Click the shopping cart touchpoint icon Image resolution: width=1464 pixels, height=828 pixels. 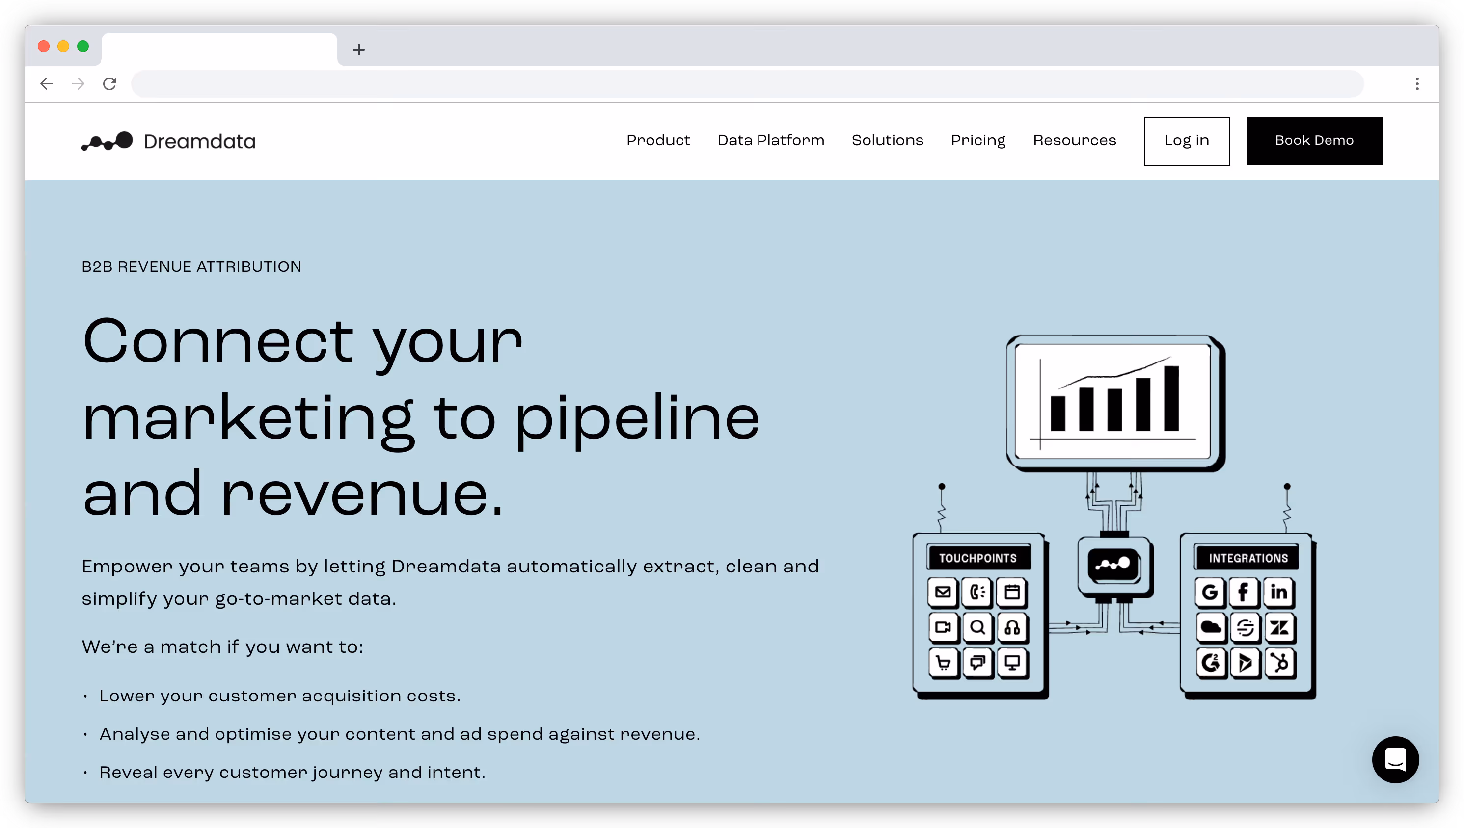click(944, 663)
